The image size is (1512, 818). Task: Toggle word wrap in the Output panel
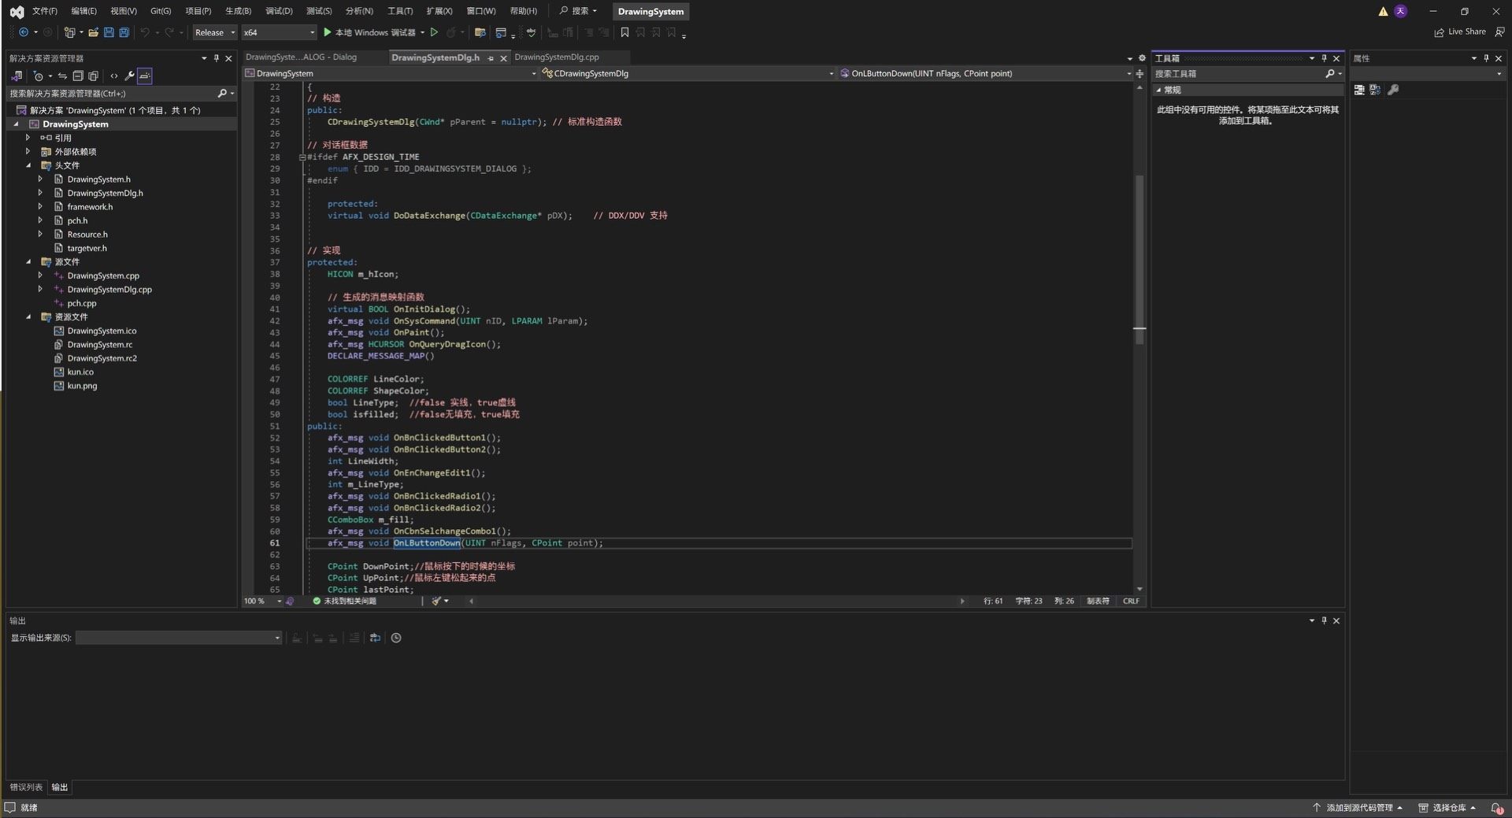(375, 638)
